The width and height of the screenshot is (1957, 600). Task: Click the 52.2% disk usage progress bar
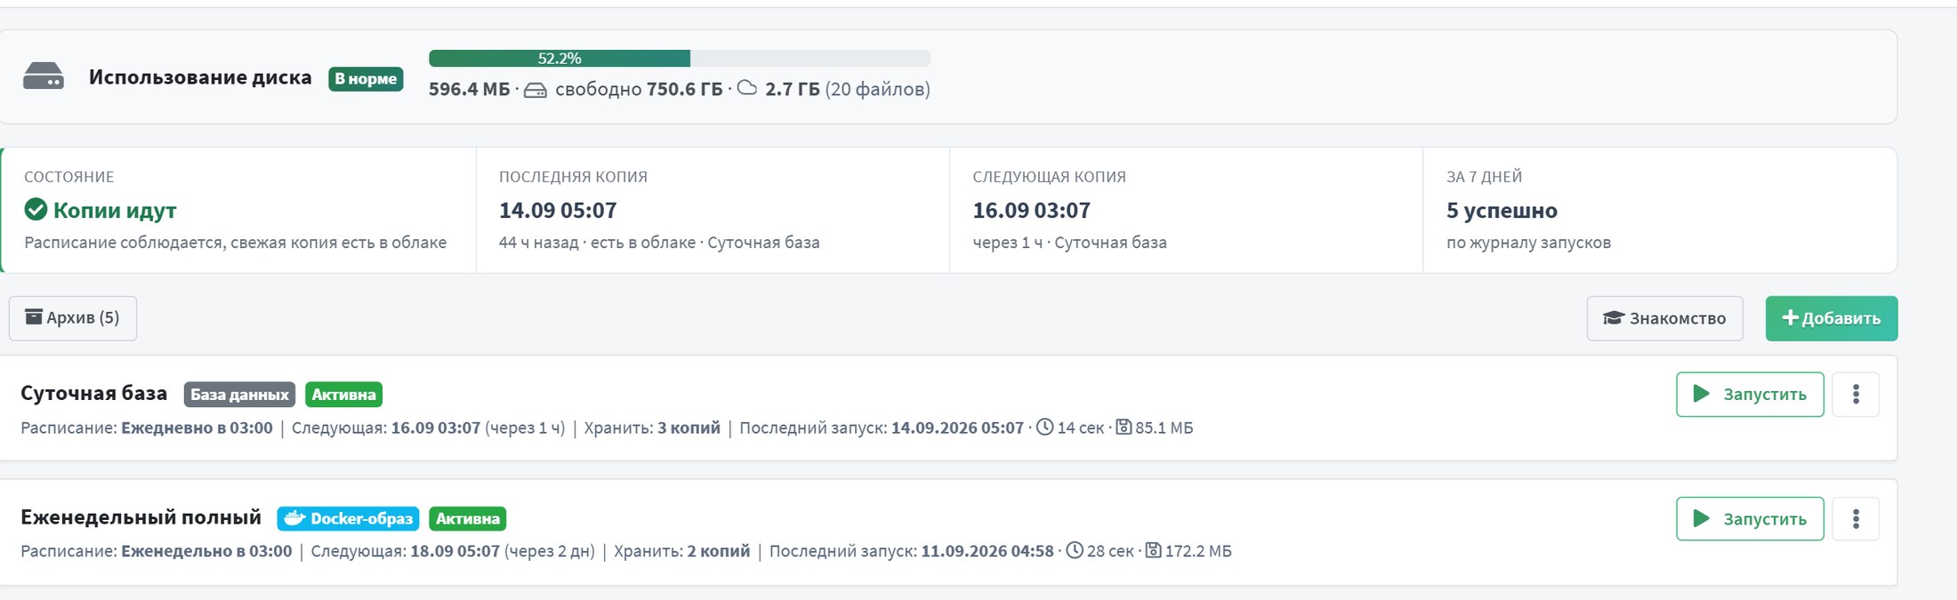680,59
